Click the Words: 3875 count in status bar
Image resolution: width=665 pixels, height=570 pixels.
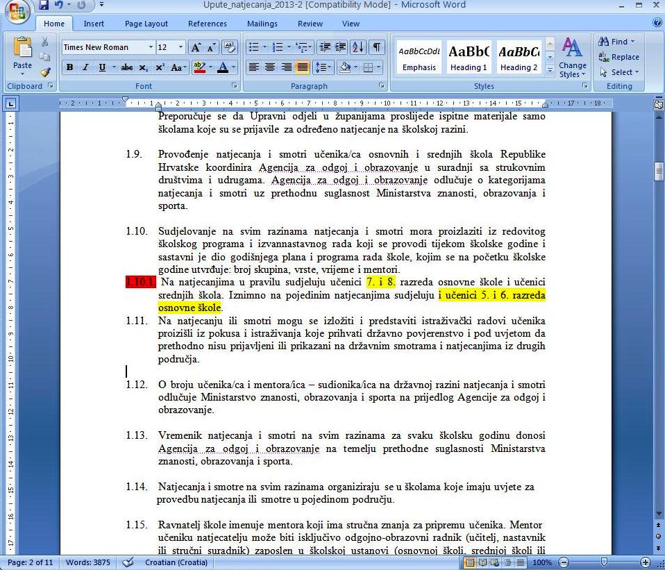pos(88,562)
